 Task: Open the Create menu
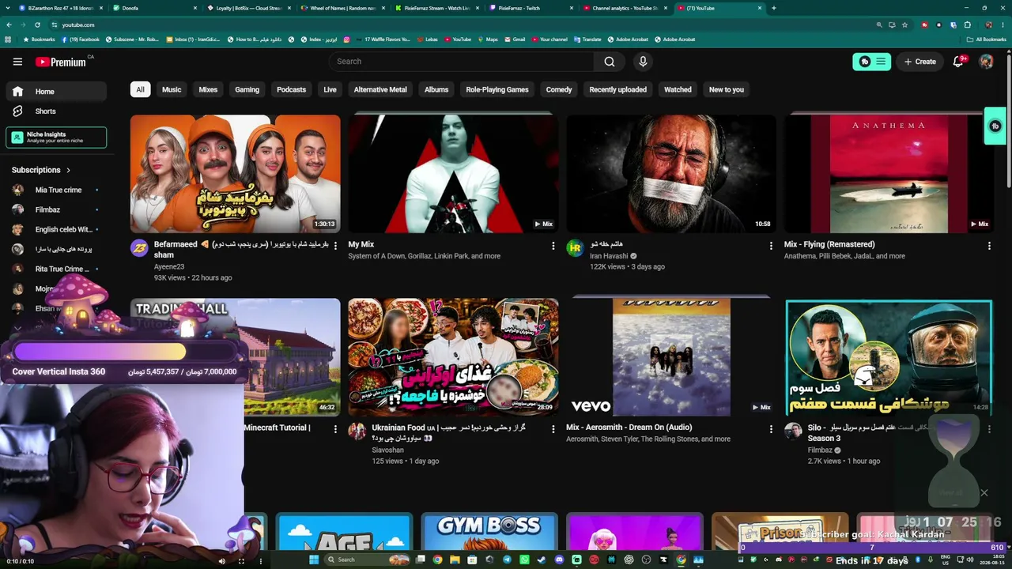(920, 62)
